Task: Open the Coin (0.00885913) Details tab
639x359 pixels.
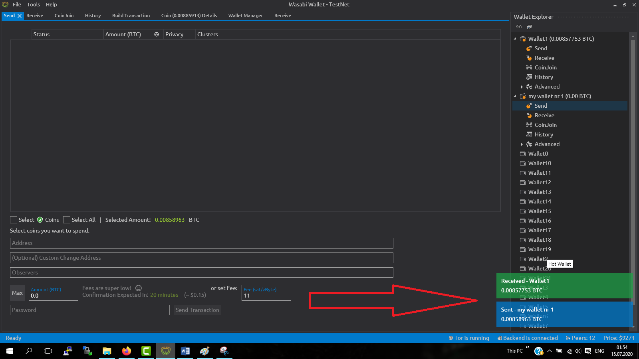Action: (189, 16)
